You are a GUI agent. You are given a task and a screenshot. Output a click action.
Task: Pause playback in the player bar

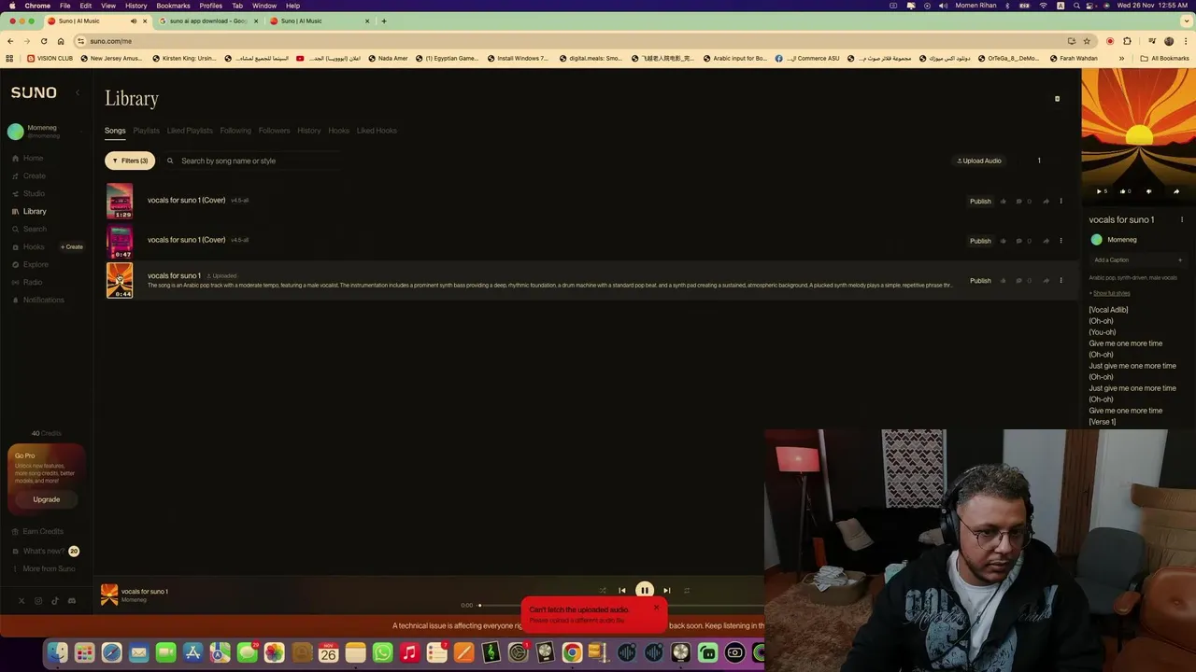(645, 590)
